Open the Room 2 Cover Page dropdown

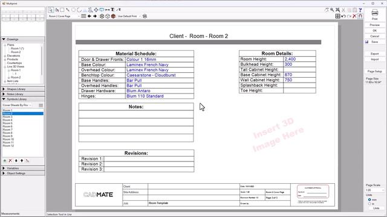(64, 16)
